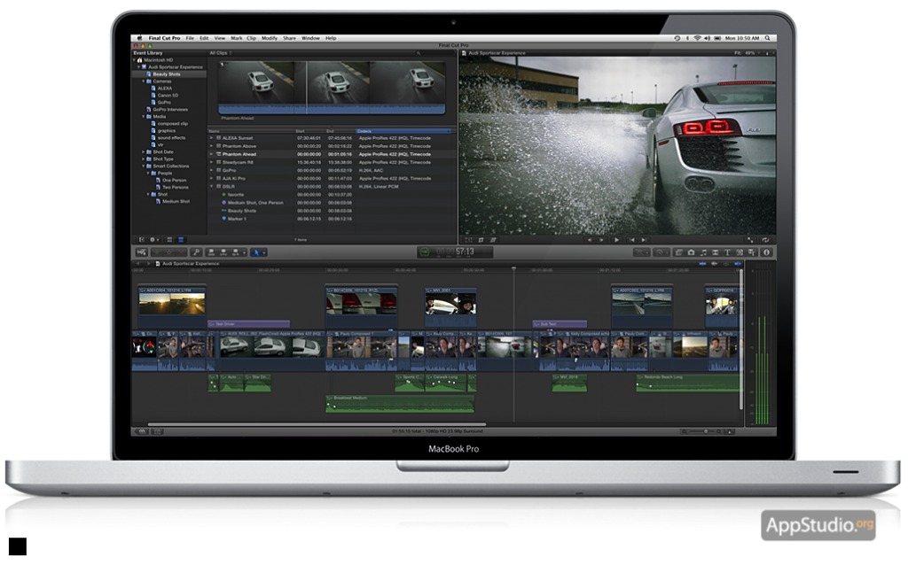The image size is (908, 573).
Task: Select the Phantom Ahead clip row
Action: click(330, 154)
